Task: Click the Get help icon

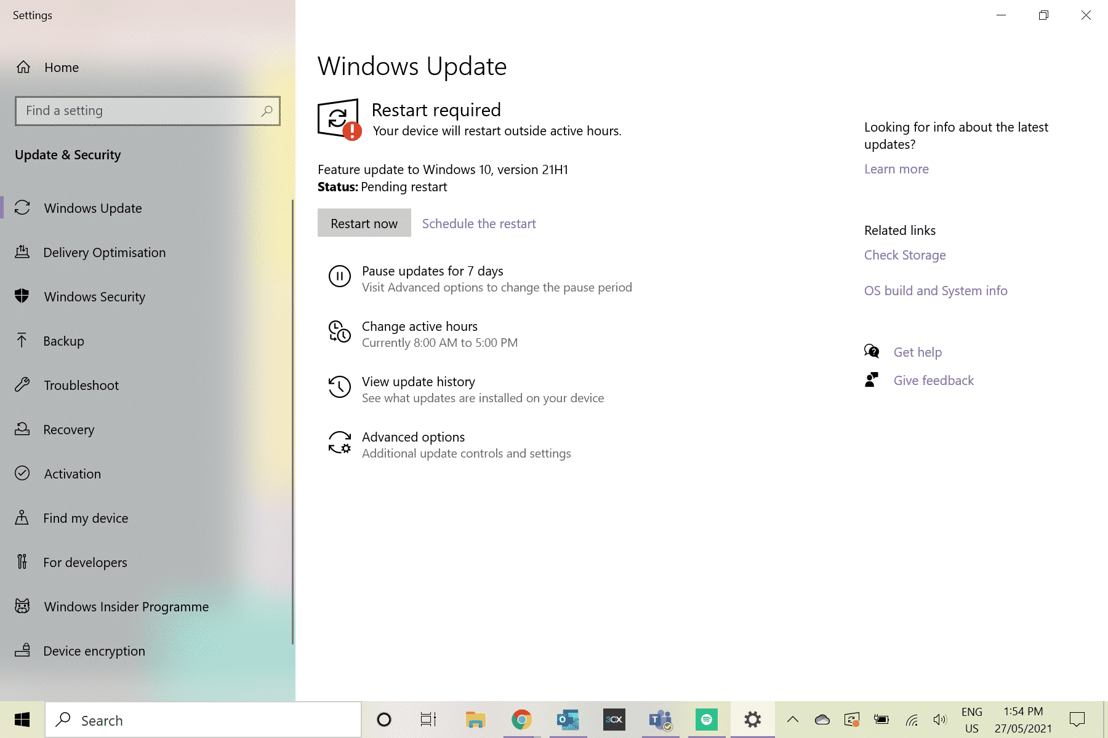Action: (x=872, y=351)
